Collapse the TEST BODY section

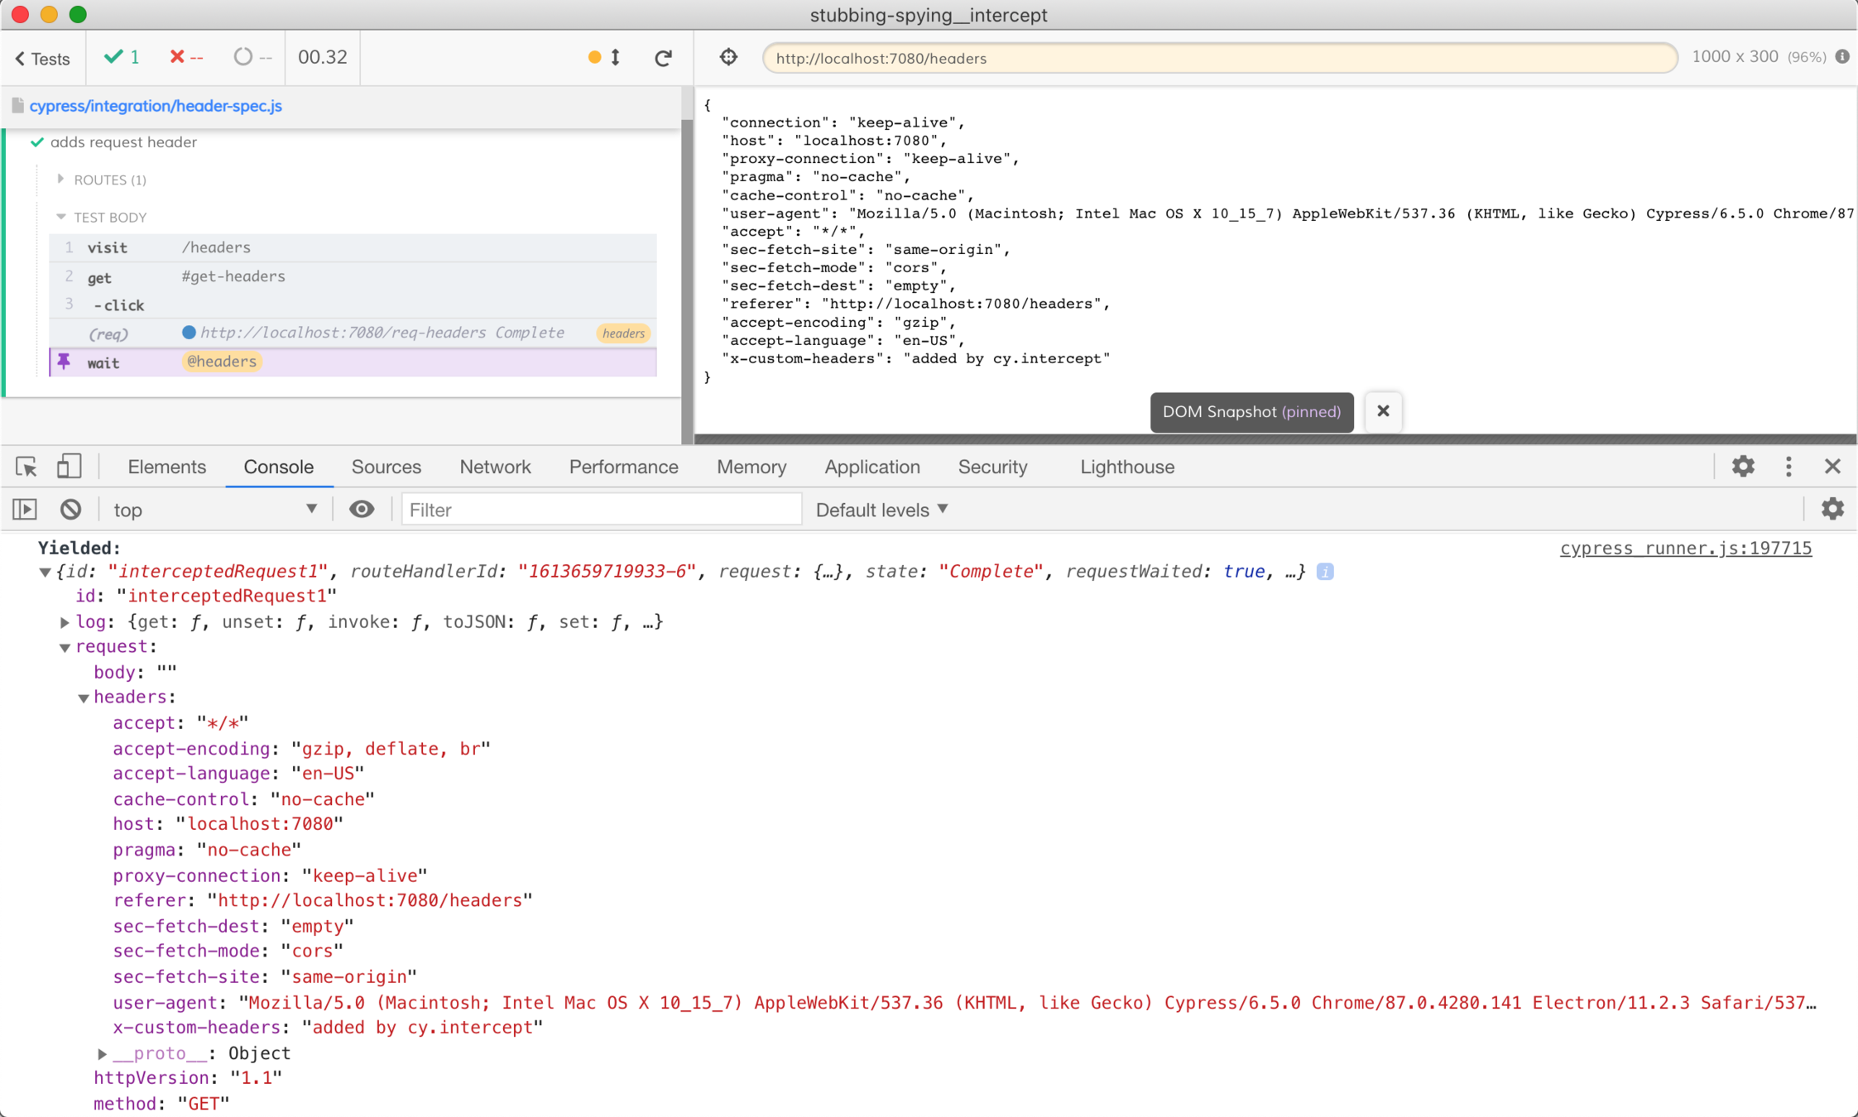pos(109,217)
